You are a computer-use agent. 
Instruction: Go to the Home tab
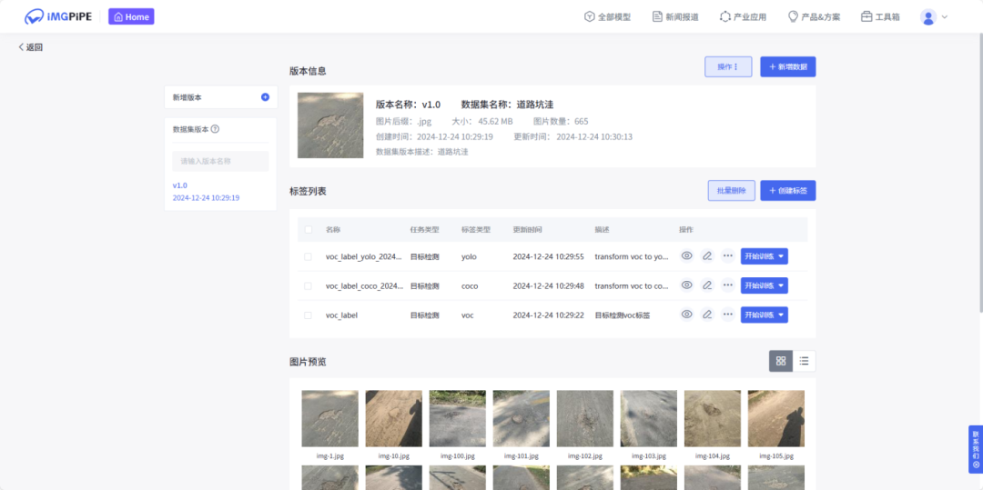tap(131, 17)
